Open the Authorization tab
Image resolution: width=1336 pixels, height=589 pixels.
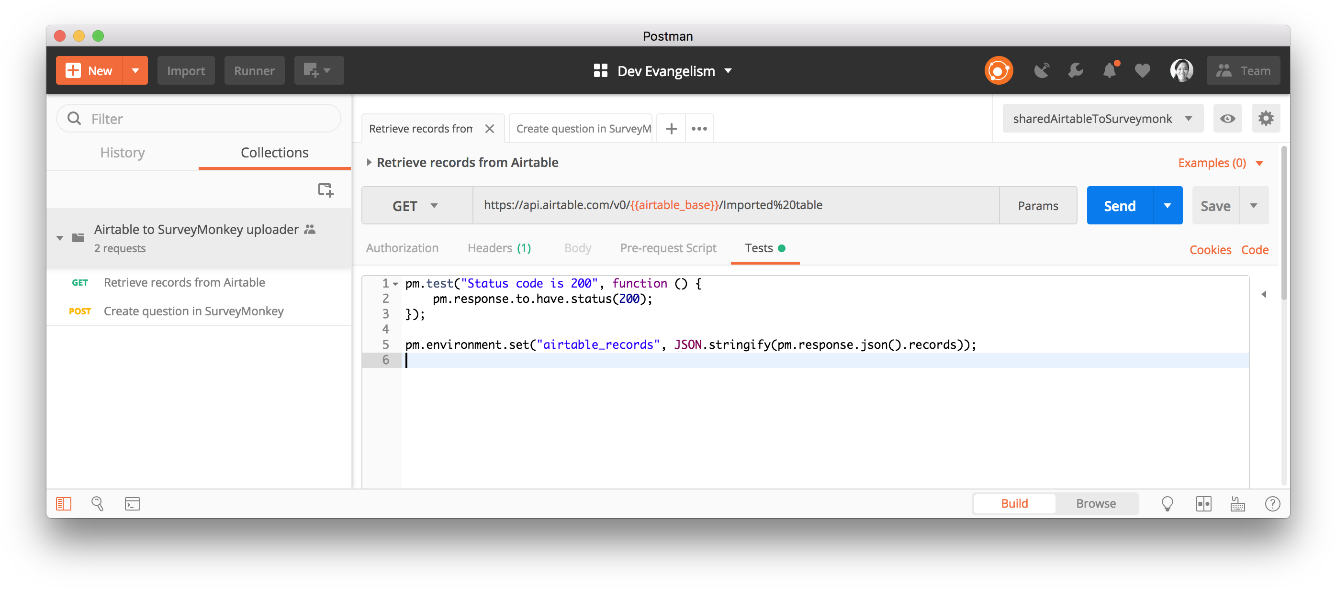402,248
